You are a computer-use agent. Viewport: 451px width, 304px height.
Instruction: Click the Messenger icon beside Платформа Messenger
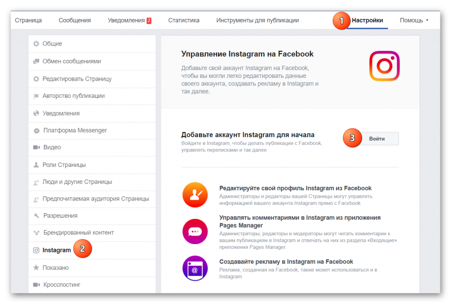click(37, 130)
